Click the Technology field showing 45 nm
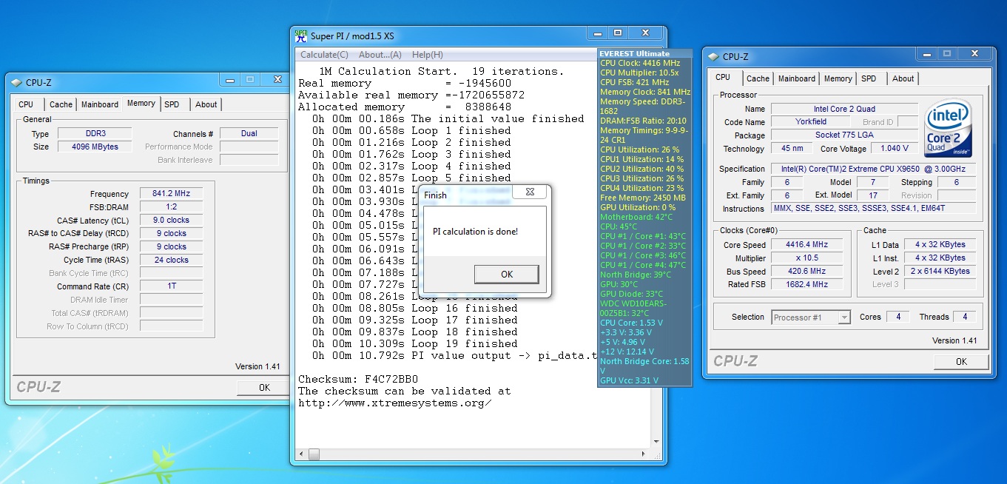The width and height of the screenshot is (1007, 484). (x=791, y=149)
